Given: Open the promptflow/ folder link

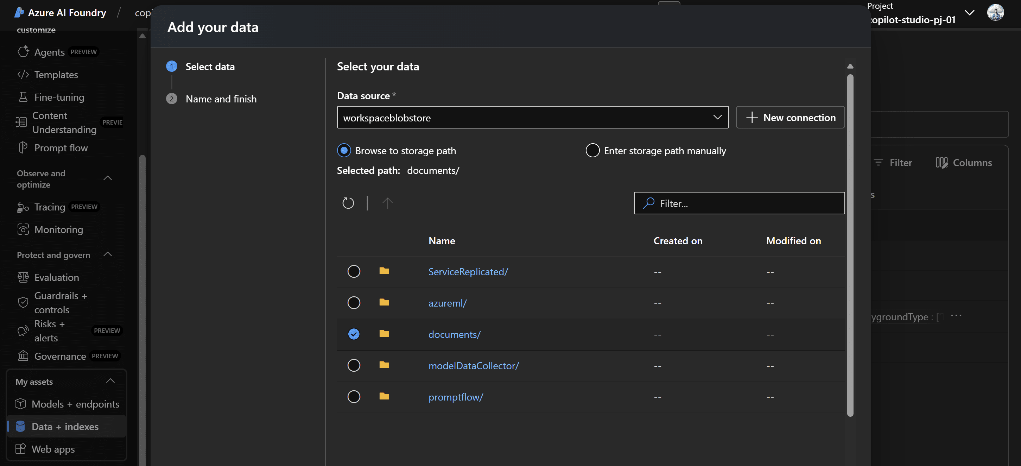Looking at the screenshot, I should click(x=455, y=397).
